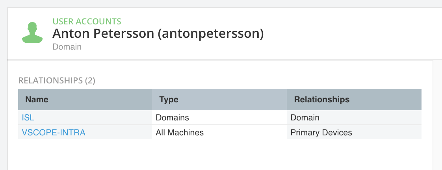Select the ISL table row
The height and width of the screenshot is (170, 442).
[x=220, y=117]
